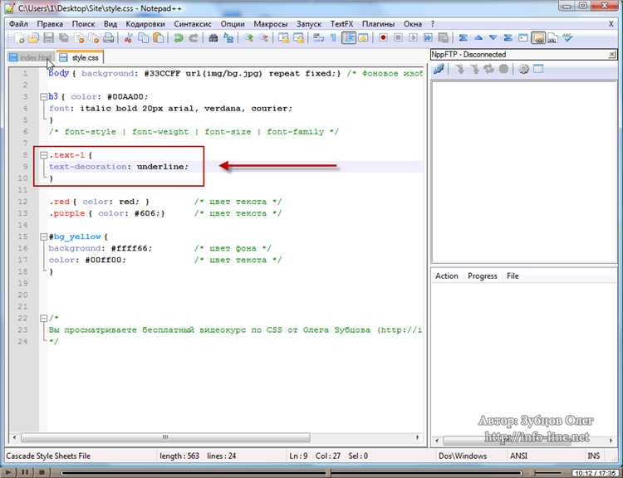This screenshot has width=623, height=478.
Task: Toggle synchronized vertical scrolling
Action: click(x=284, y=38)
